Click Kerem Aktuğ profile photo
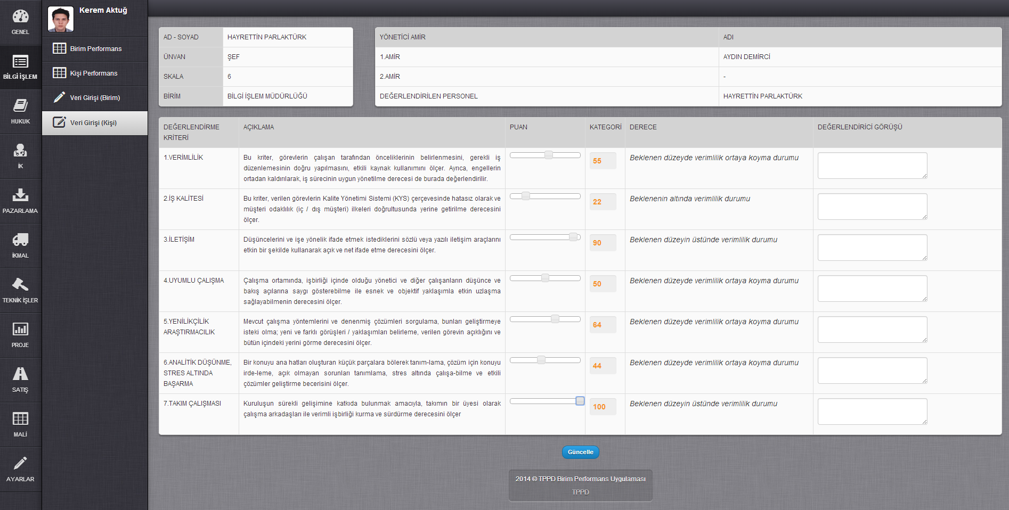The image size is (1009, 510). click(61, 19)
